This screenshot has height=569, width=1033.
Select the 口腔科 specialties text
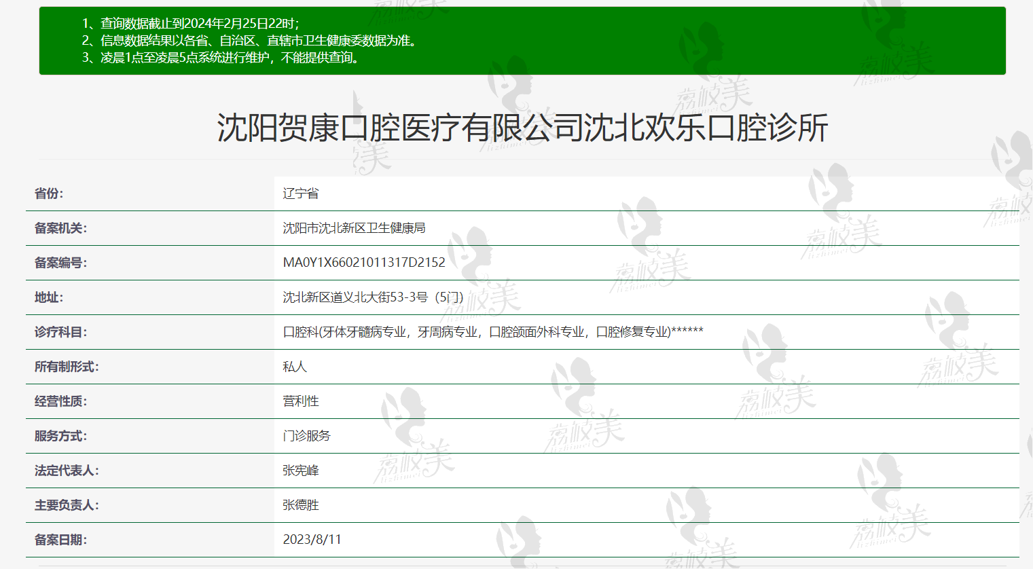493,332
